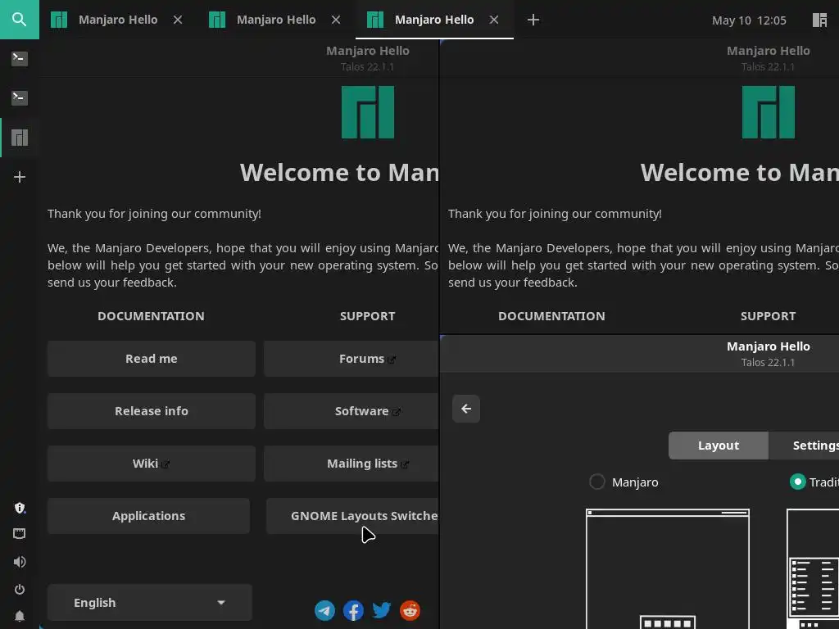Click the first terminal icon in sidebar
This screenshot has height=629, width=839.
[x=20, y=58]
